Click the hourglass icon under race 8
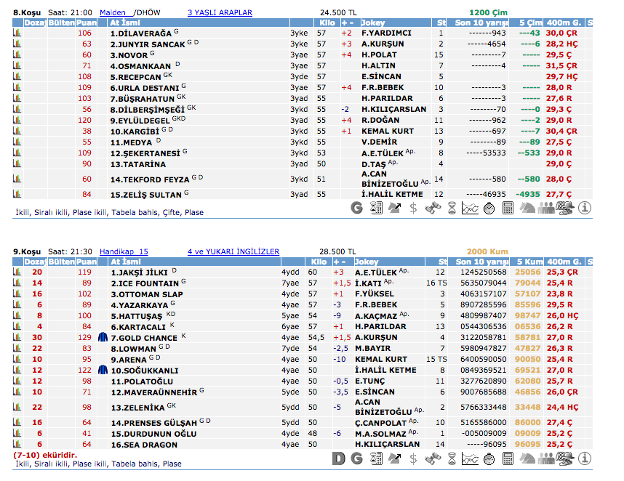 click(x=451, y=208)
